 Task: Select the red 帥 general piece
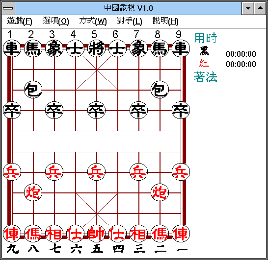[x=97, y=234]
